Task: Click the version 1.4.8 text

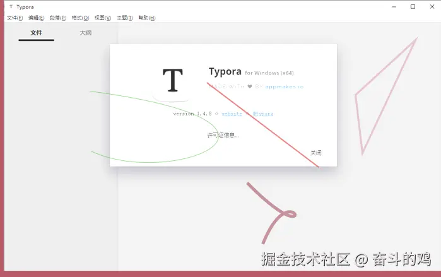Action: click(x=192, y=114)
